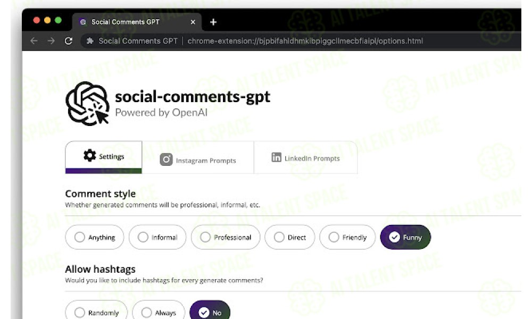
Task: Click the chrome-extension URL in address bar
Action: point(305,41)
